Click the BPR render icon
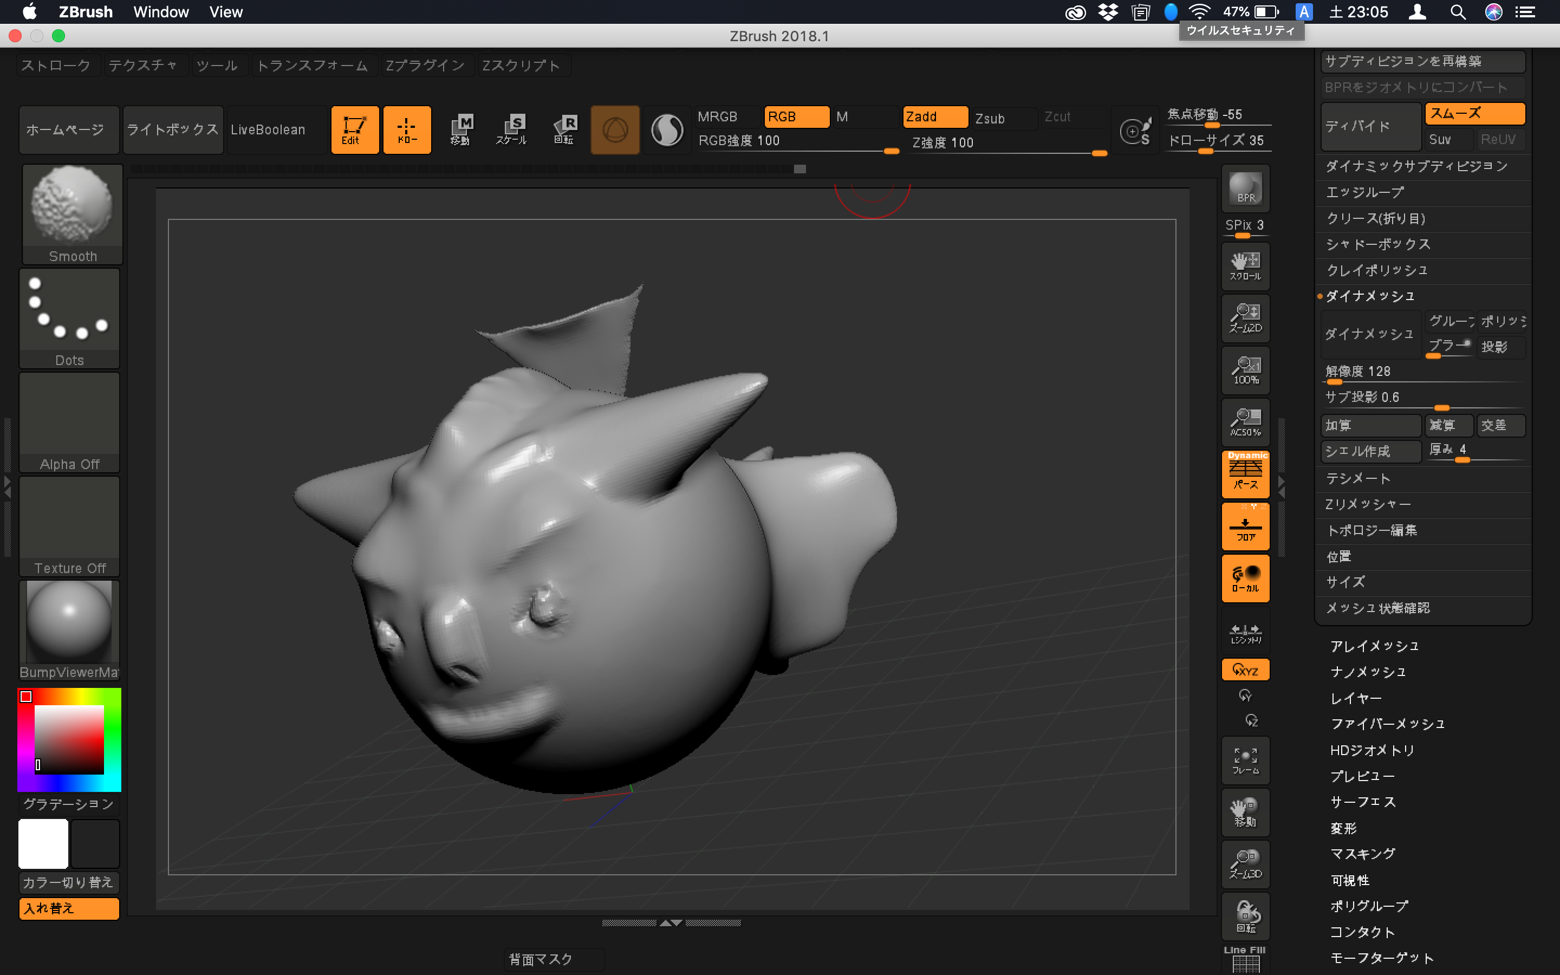The height and width of the screenshot is (975, 1560). tap(1245, 187)
